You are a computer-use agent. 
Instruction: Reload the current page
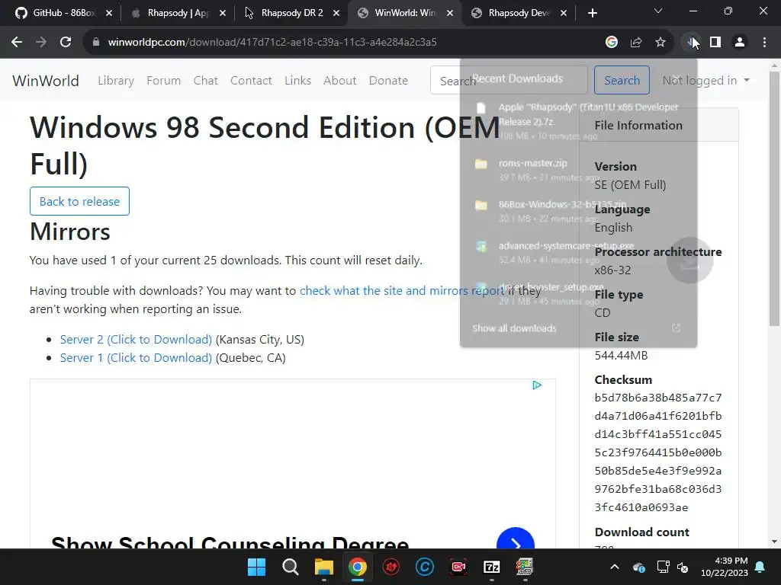[66, 43]
